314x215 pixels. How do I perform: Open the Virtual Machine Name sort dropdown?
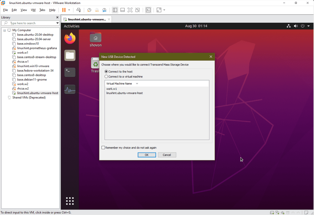click(137, 83)
